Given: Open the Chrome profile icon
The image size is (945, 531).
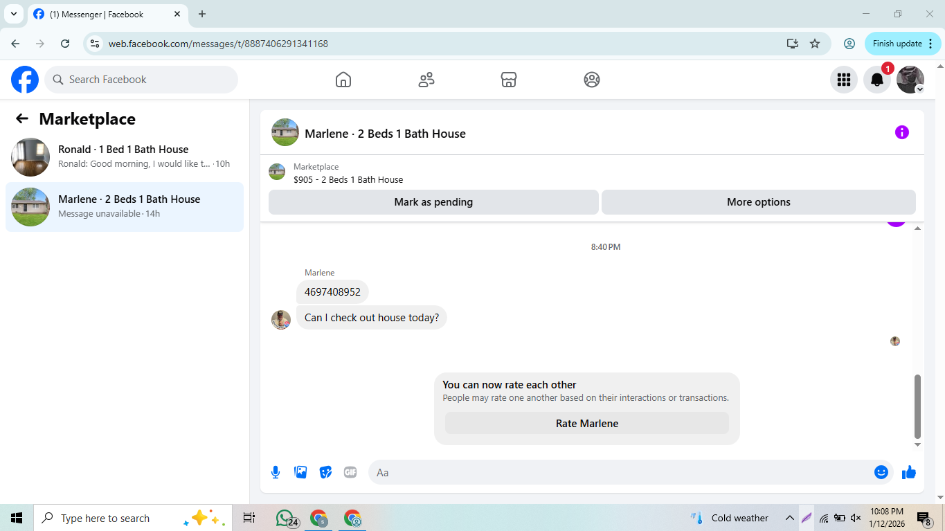Looking at the screenshot, I should [x=849, y=44].
